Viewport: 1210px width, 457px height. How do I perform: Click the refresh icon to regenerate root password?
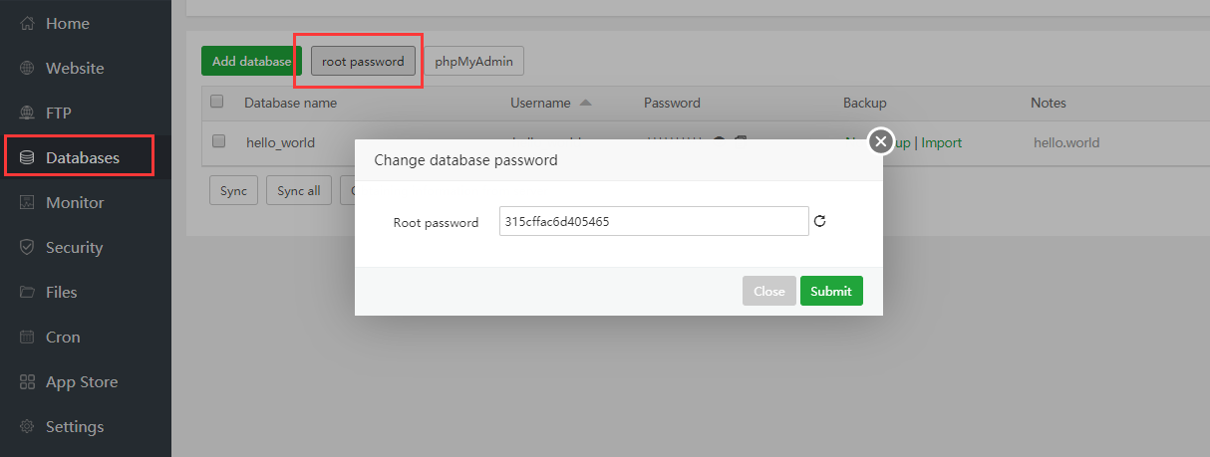[x=820, y=221]
